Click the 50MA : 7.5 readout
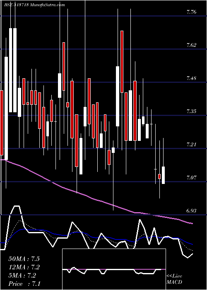Image resolution: width=207 pixels, height=290 pixels. pos(24,259)
